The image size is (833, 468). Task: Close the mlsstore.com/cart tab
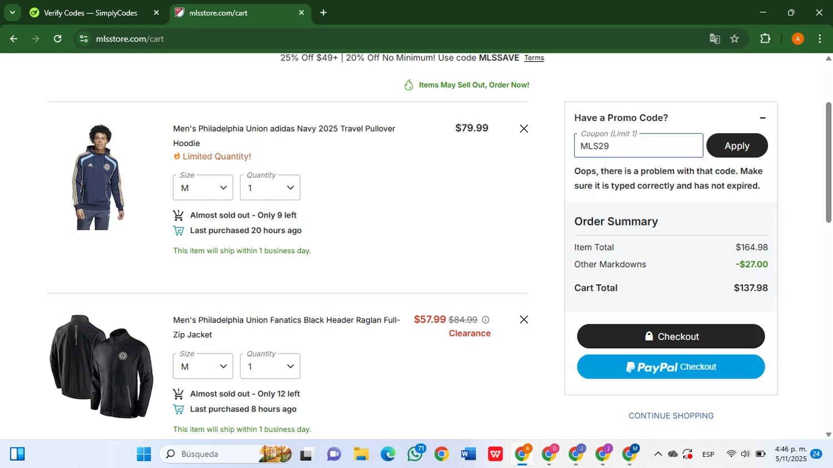click(x=302, y=13)
